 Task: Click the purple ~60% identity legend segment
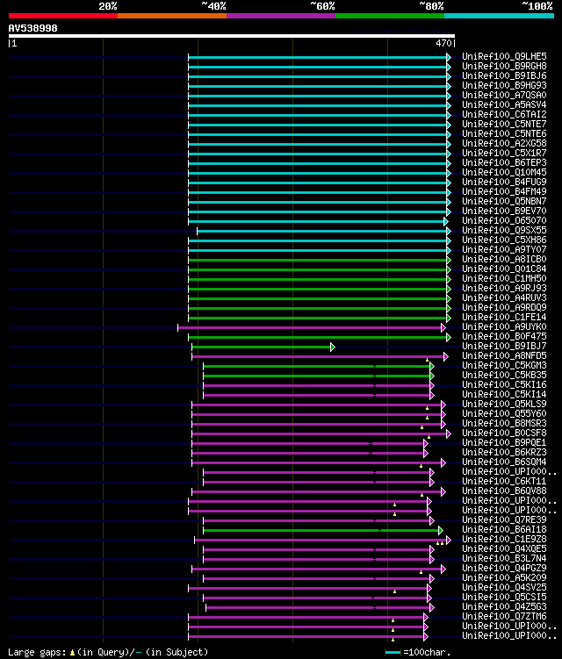click(x=281, y=16)
